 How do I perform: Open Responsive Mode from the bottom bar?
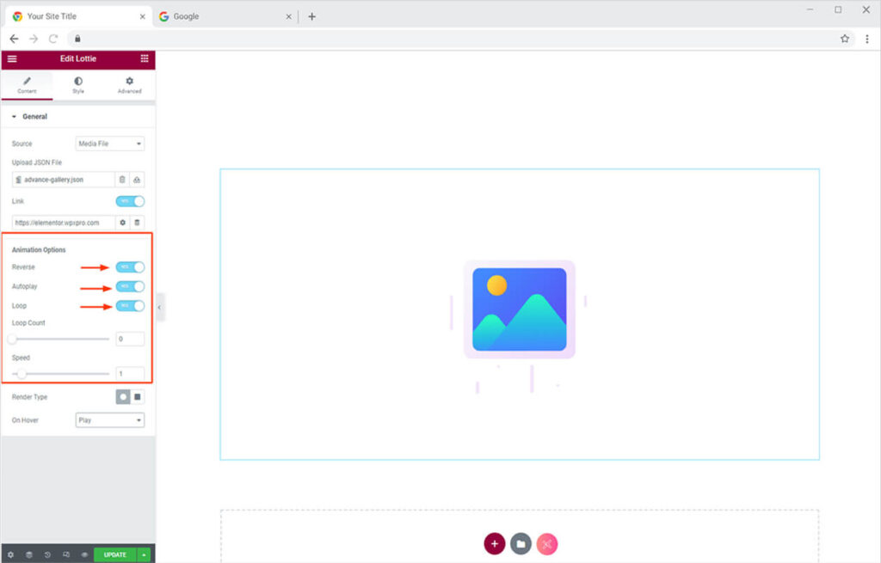coord(65,555)
